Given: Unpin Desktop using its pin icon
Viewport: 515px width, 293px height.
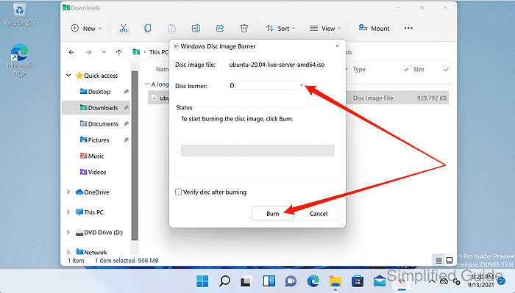Looking at the screenshot, I should coord(126,92).
